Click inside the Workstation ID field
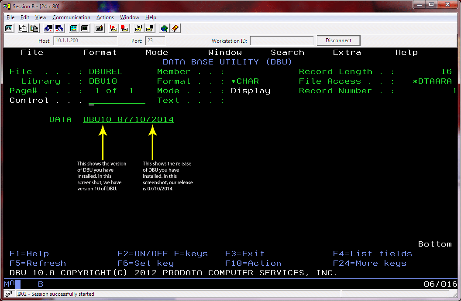The height and width of the screenshot is (301, 461). 282,41
